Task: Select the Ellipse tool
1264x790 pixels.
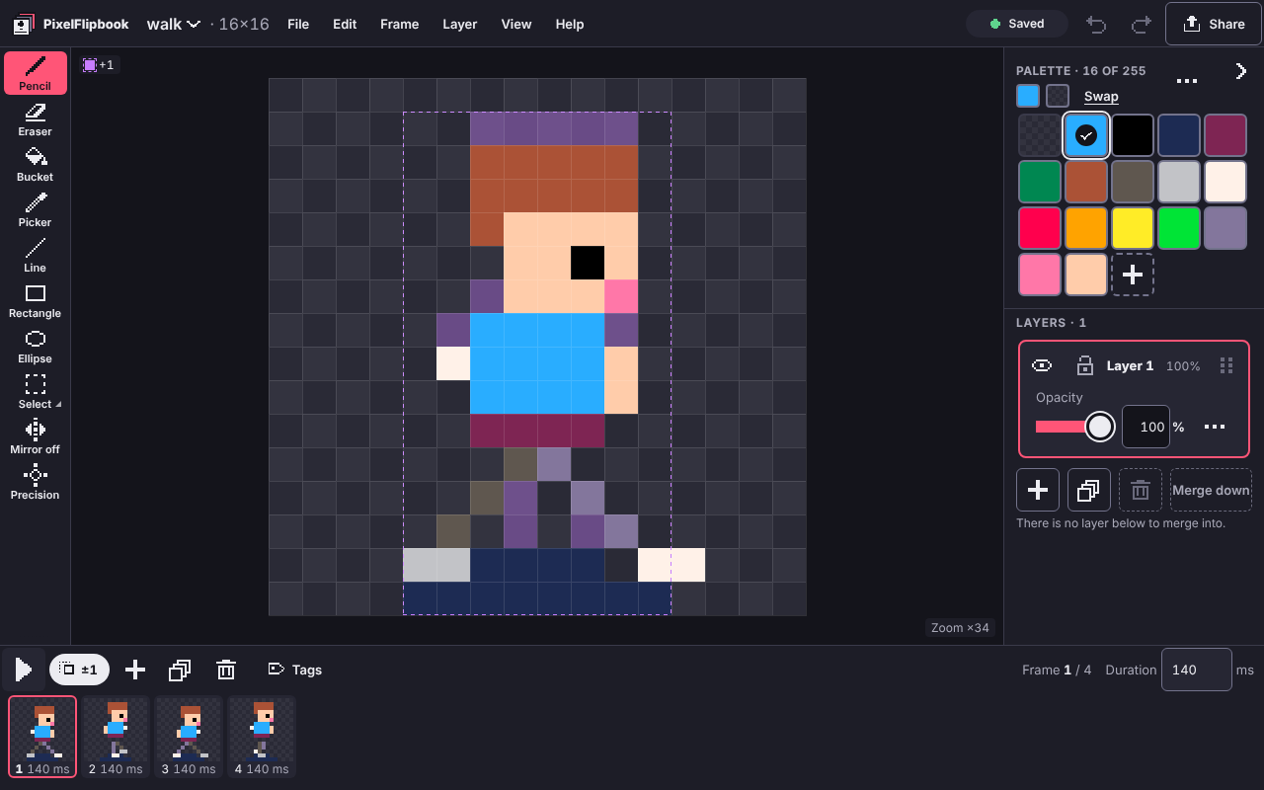Action: [36, 346]
